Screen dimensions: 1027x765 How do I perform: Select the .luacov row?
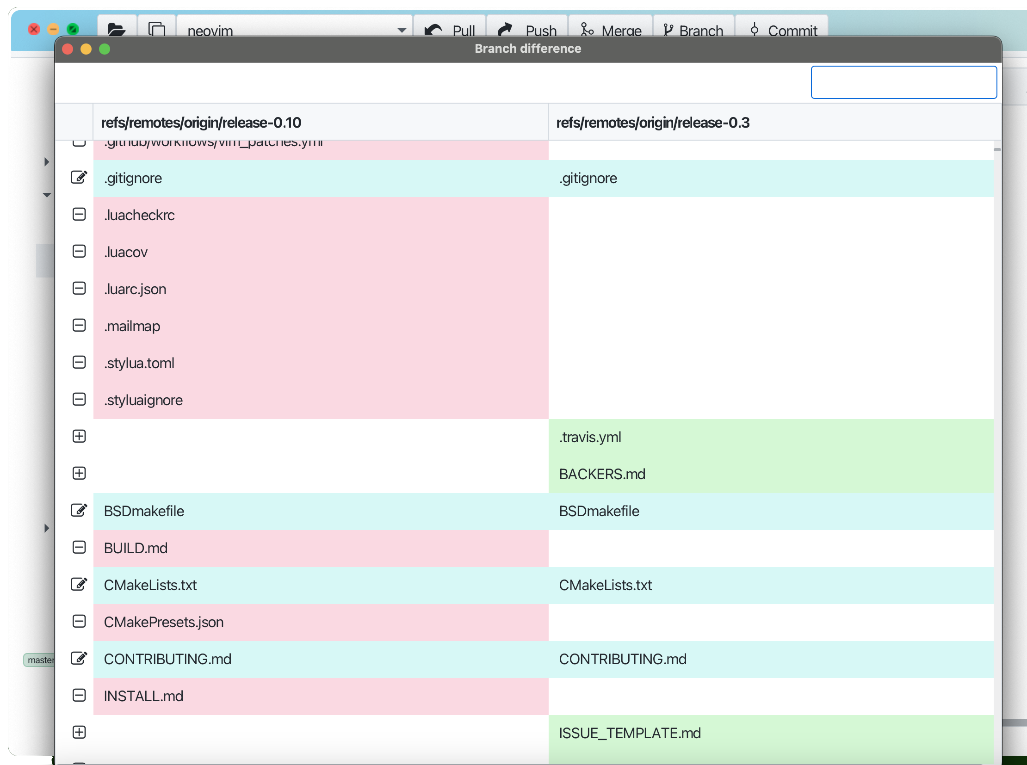tap(321, 253)
